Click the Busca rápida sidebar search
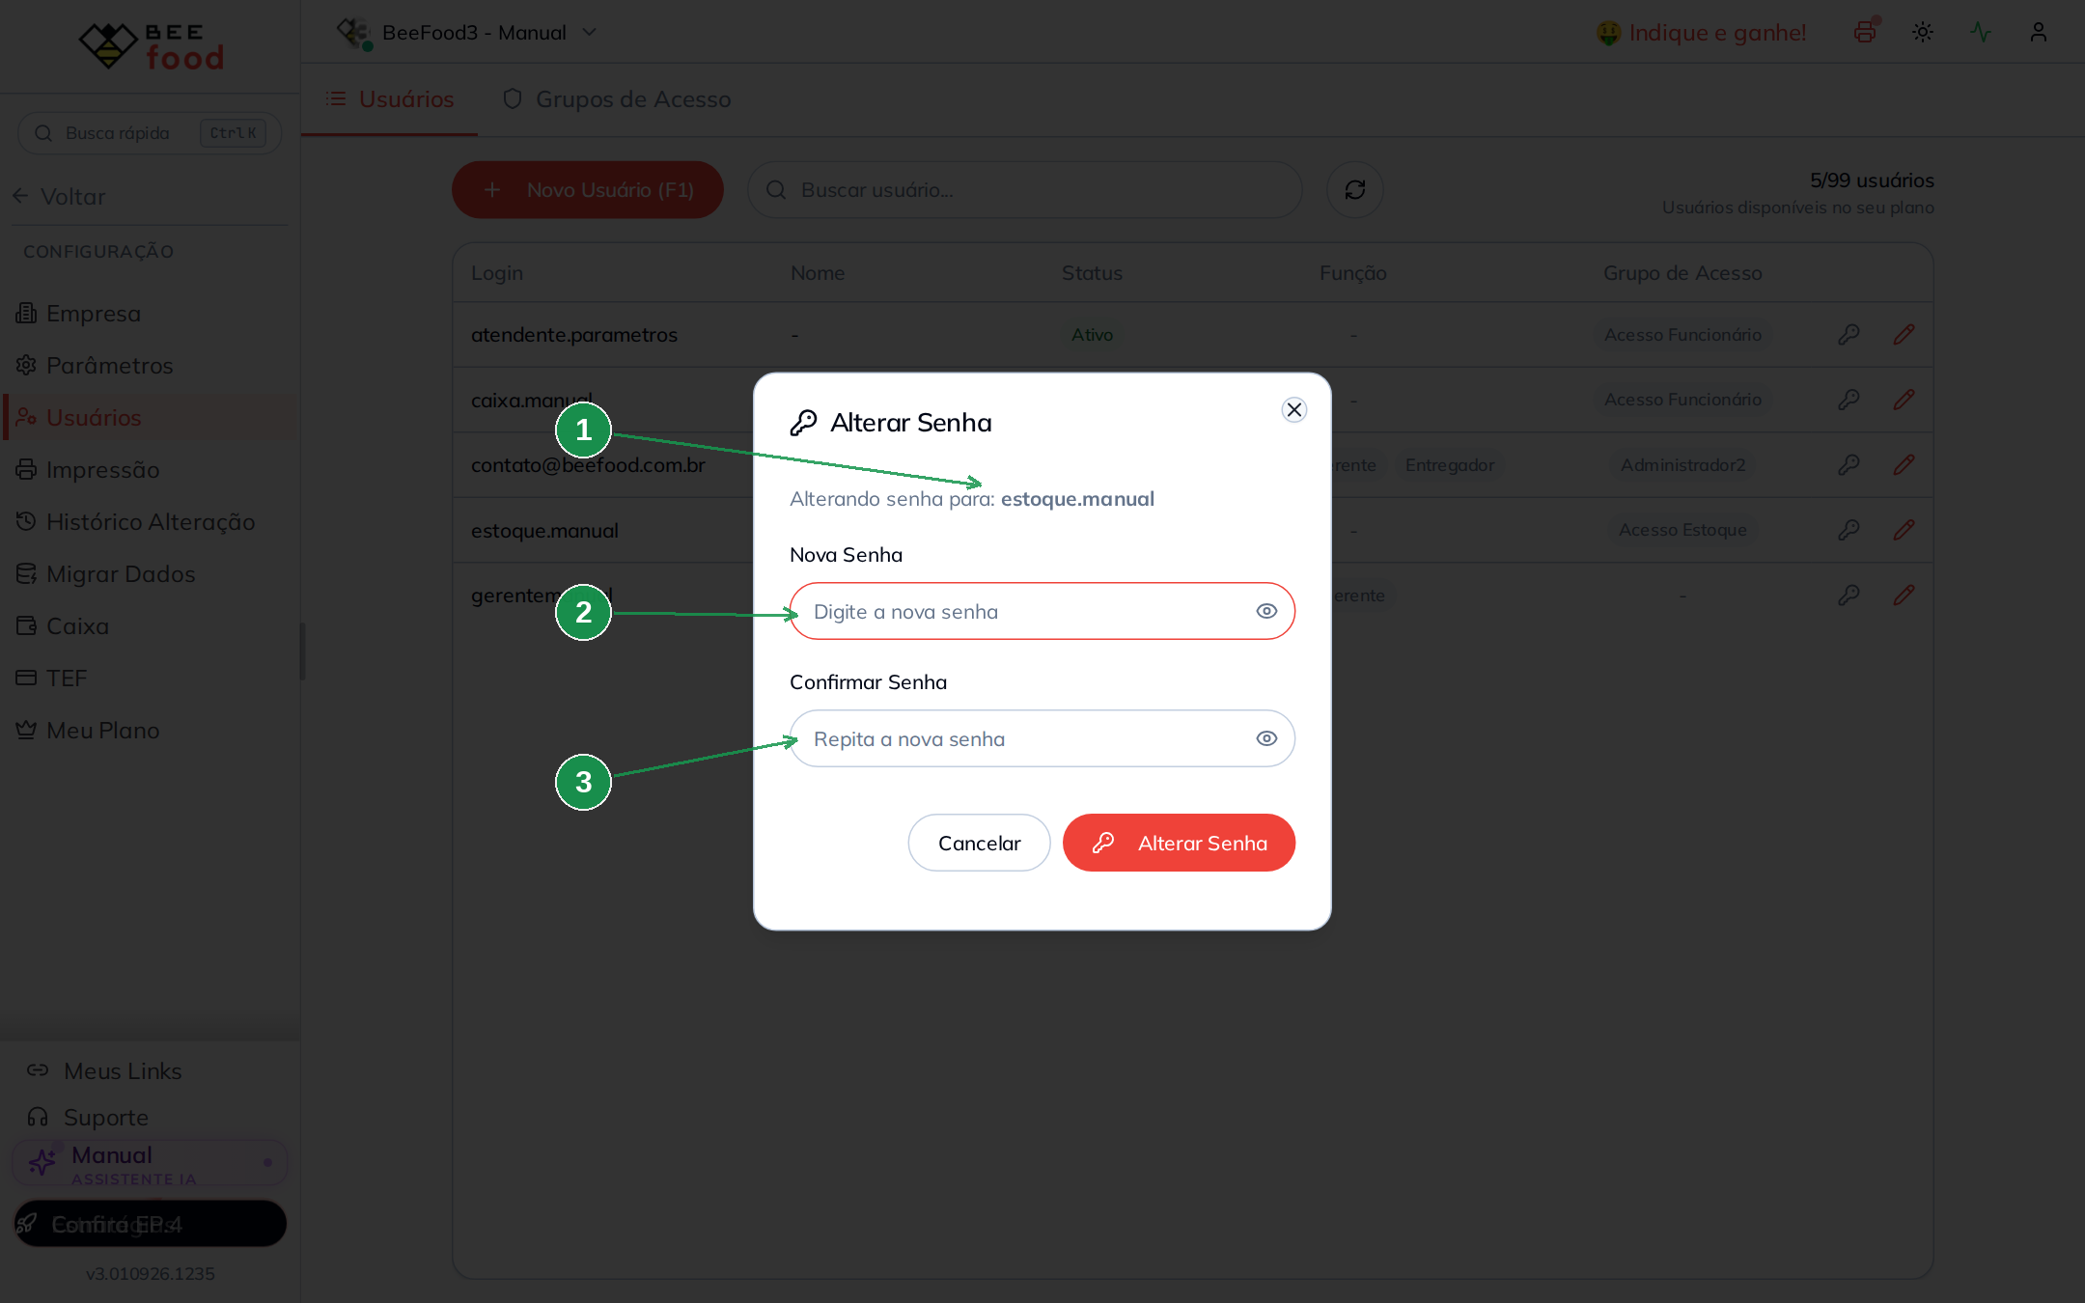This screenshot has height=1303, width=2085. click(150, 133)
